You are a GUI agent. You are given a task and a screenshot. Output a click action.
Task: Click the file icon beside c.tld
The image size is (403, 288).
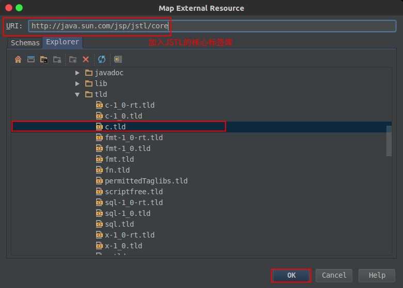[x=99, y=126]
